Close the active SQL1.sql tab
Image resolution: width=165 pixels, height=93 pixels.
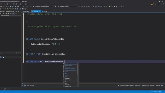[40, 11]
